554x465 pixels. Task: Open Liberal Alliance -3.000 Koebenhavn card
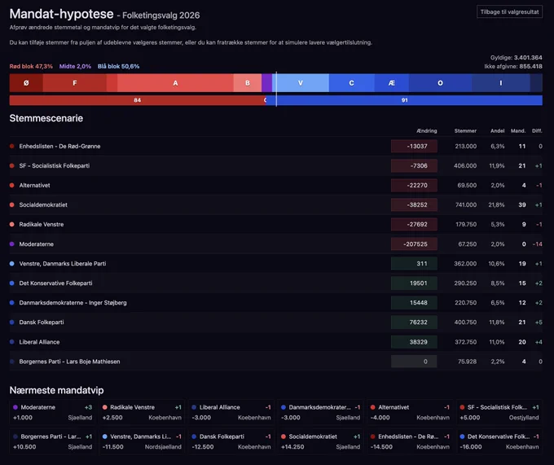(x=231, y=412)
